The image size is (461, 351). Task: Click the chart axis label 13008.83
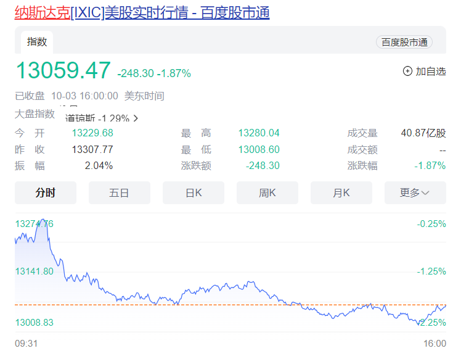35,323
